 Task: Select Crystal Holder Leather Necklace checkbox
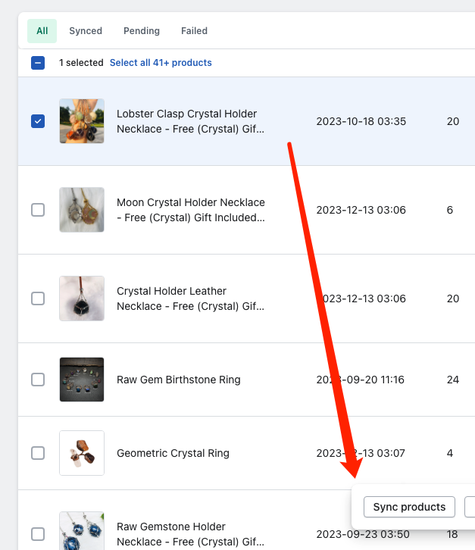click(38, 298)
